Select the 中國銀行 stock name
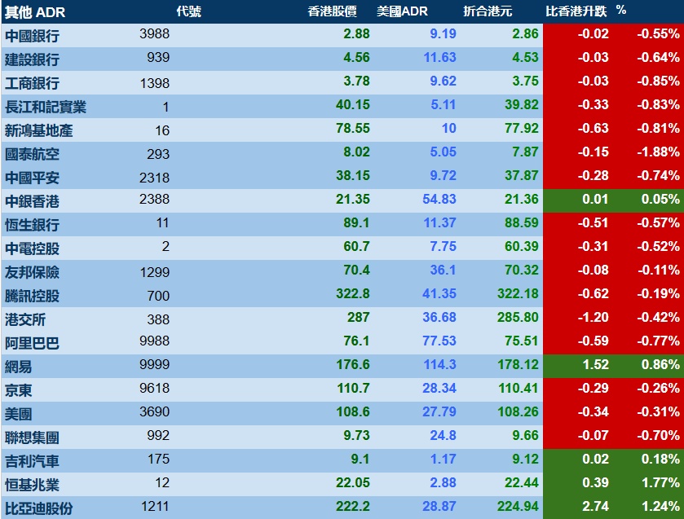 point(32,36)
